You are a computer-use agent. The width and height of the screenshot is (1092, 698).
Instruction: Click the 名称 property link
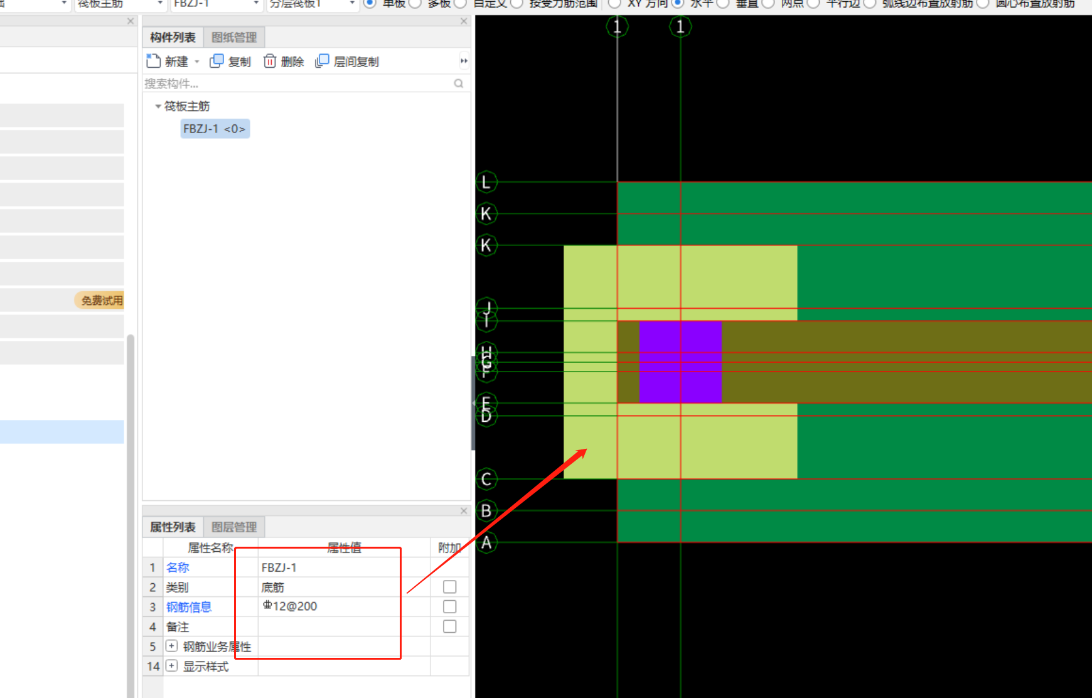(178, 567)
